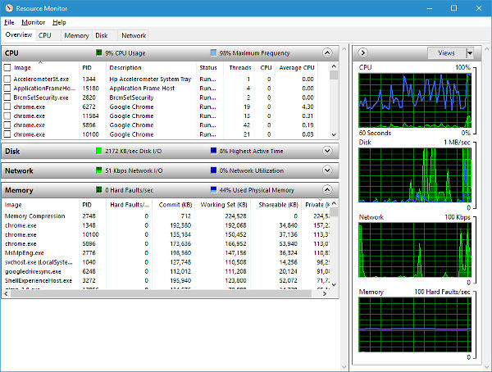The image size is (492, 372).
Task: Open the Help menu
Action: click(x=59, y=22)
